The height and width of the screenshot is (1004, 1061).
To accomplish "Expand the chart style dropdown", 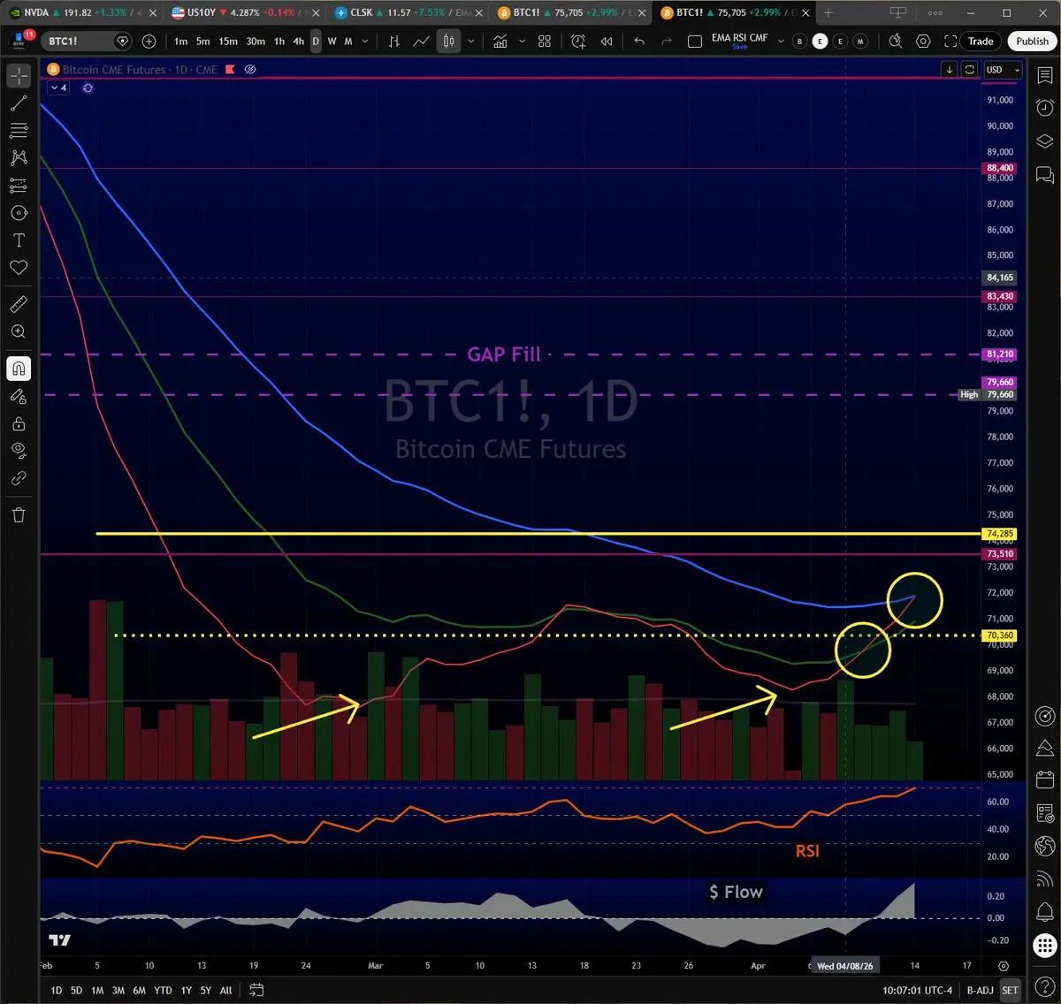I will point(470,42).
